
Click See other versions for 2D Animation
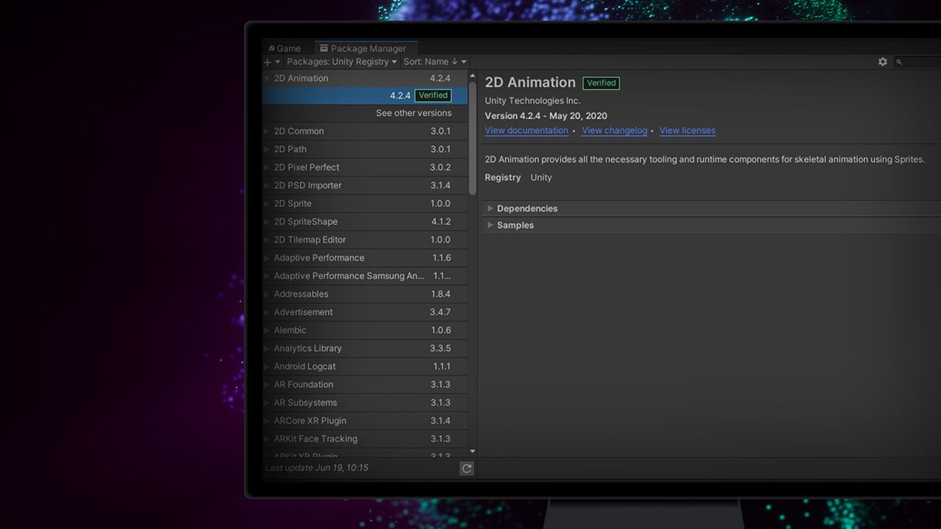click(414, 112)
